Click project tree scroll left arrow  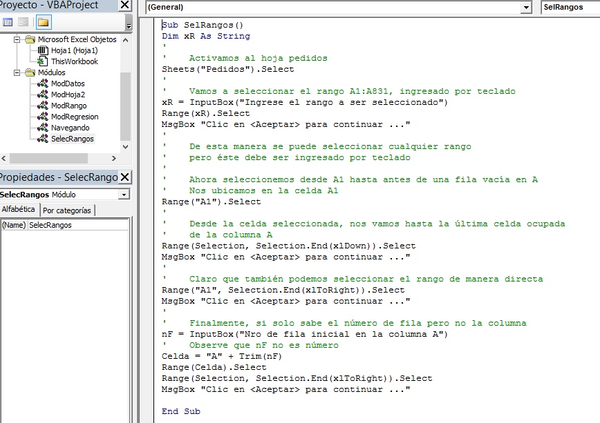click(4, 158)
